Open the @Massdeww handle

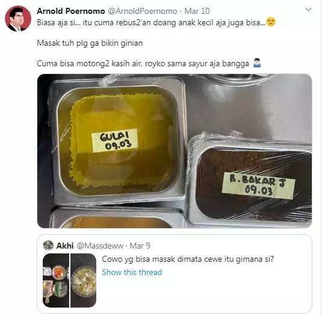100,246
